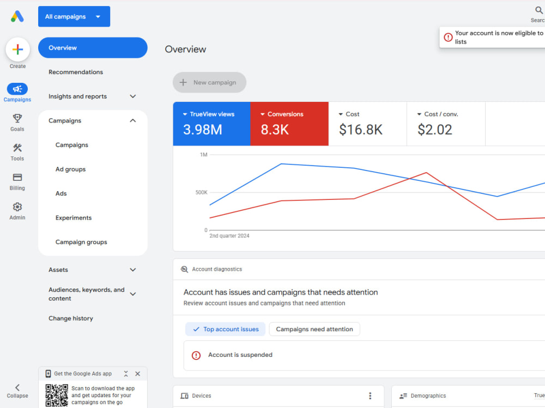Click the QR code image

pyautogui.click(x=57, y=395)
